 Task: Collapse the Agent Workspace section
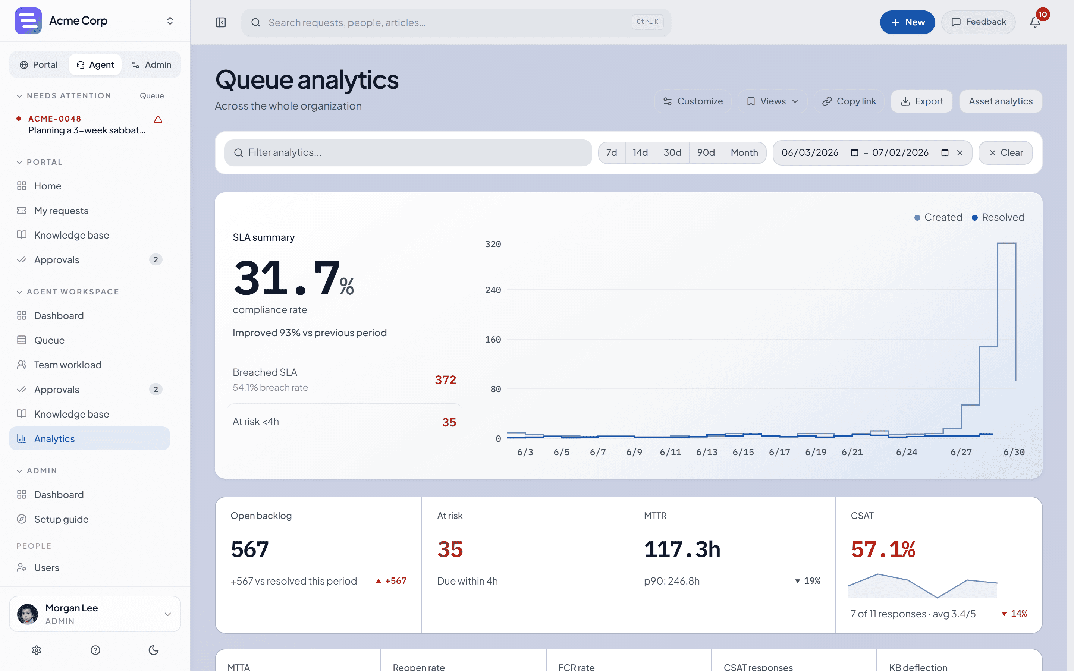(19, 292)
